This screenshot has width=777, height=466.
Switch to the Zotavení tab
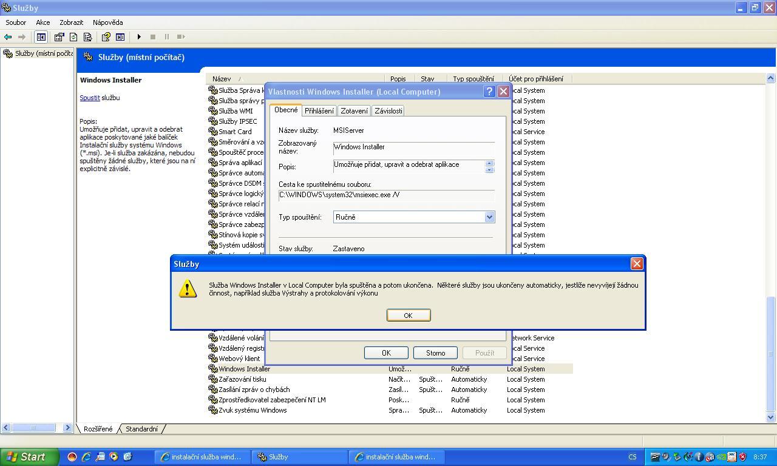point(354,111)
